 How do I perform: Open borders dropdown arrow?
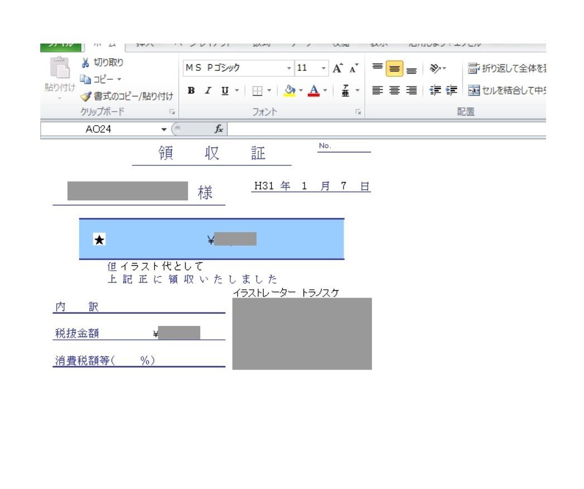(269, 90)
